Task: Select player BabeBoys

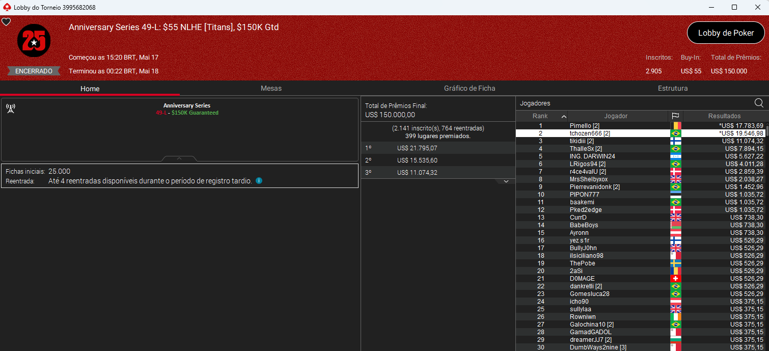Action: point(641,225)
